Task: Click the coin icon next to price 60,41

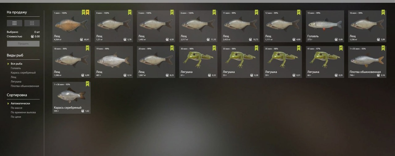Action: click(81, 39)
